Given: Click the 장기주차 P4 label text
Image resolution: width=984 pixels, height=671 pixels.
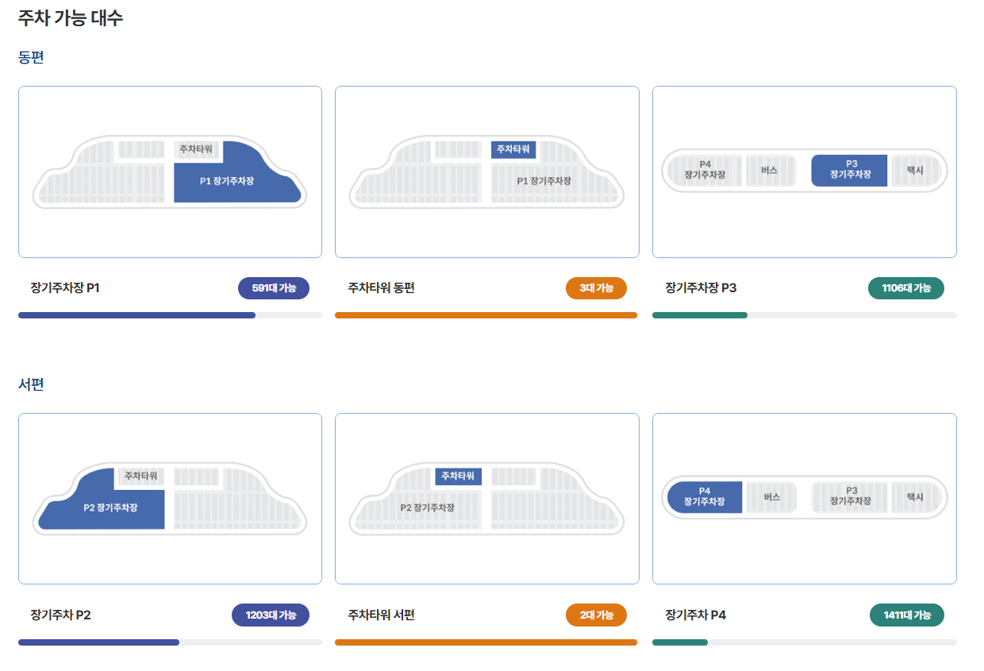Looking at the screenshot, I should [x=696, y=615].
